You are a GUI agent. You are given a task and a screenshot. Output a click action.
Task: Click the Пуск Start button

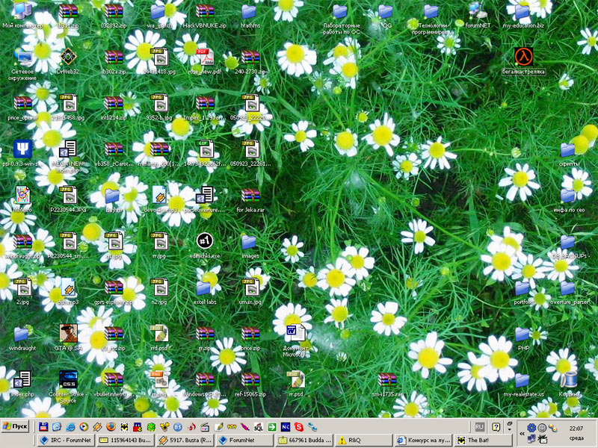[x=16, y=426]
